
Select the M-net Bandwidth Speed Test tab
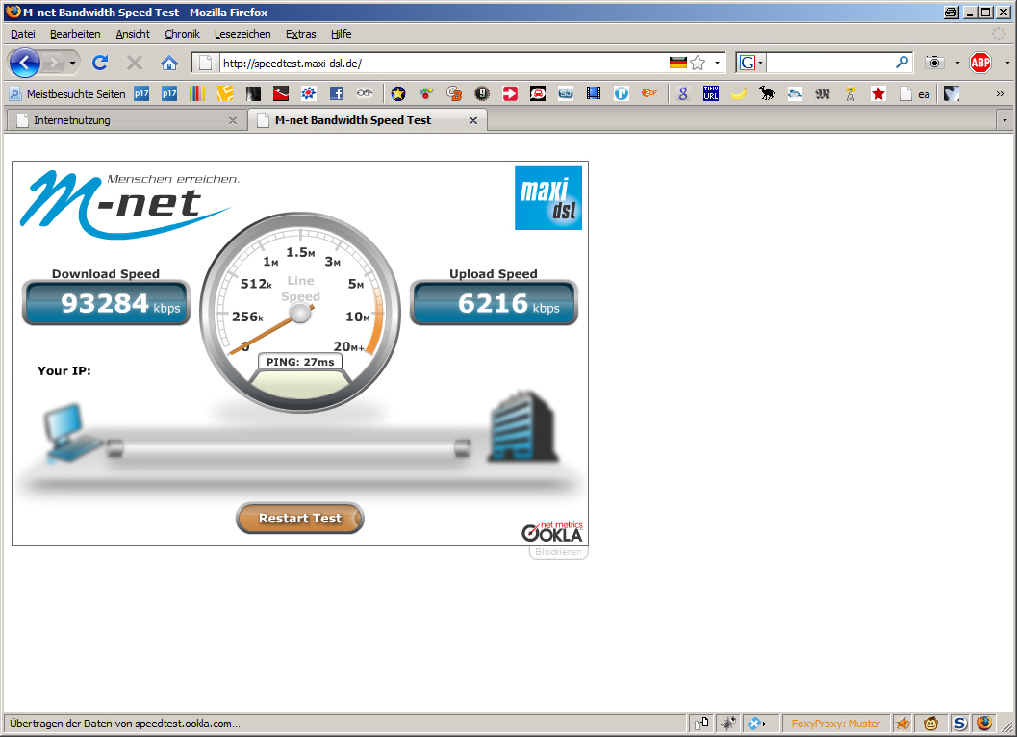368,120
